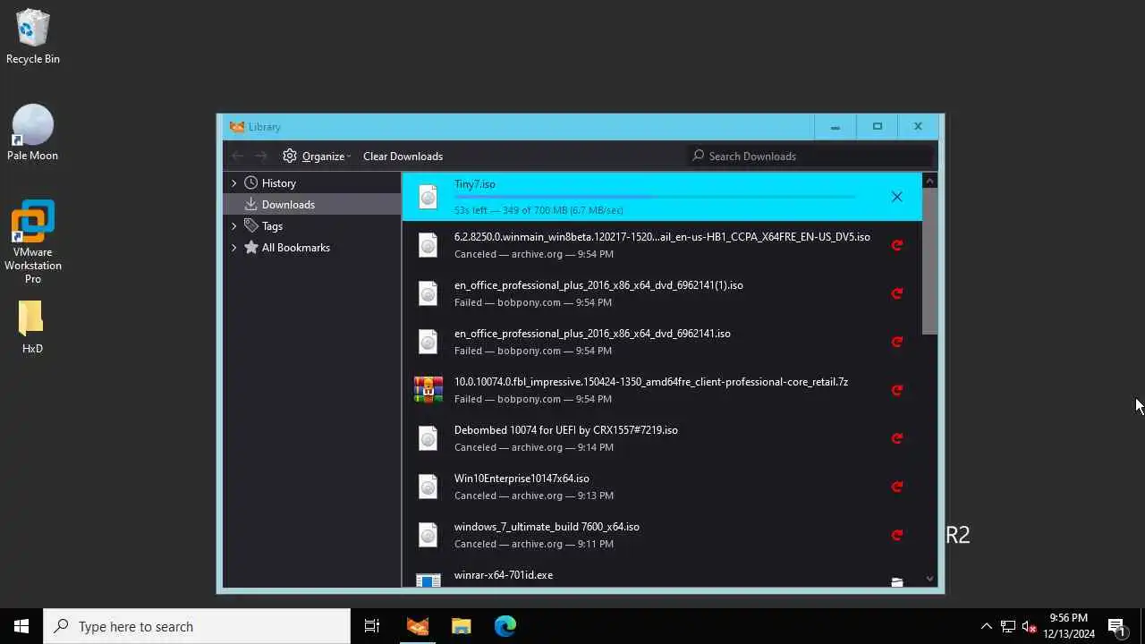Click the network tray icon
Screen dimensions: 1145x644
pyautogui.click(x=1008, y=626)
